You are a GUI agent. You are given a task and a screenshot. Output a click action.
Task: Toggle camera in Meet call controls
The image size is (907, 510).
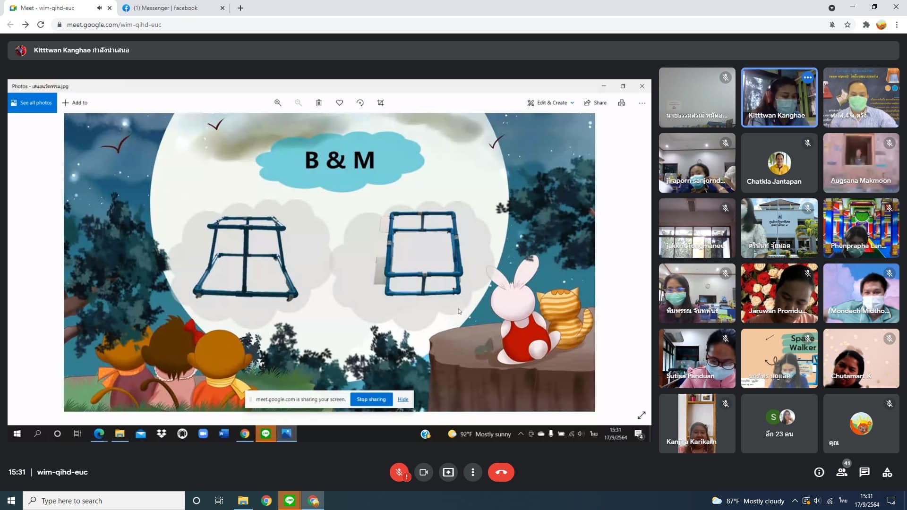click(424, 472)
